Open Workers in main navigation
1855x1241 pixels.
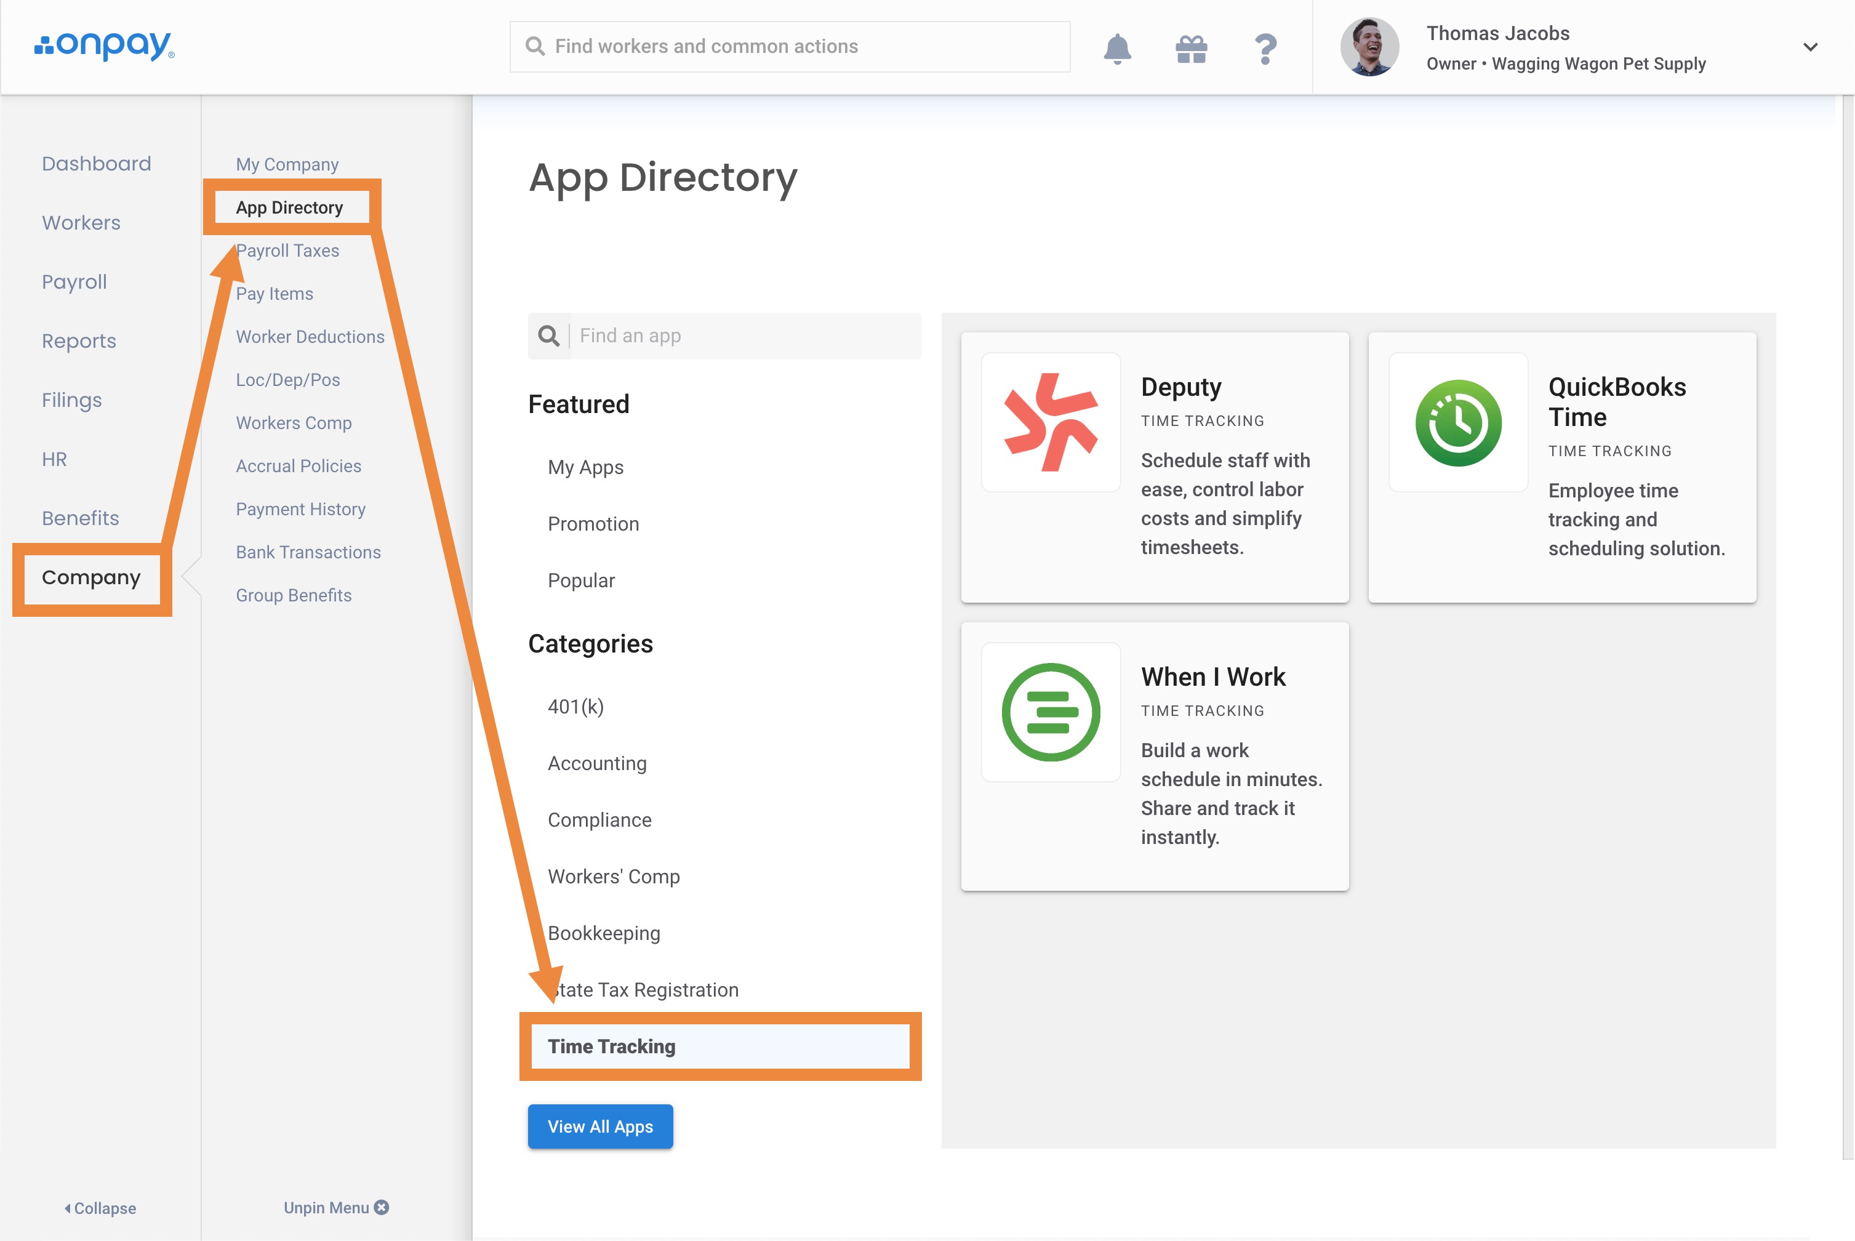(x=81, y=222)
